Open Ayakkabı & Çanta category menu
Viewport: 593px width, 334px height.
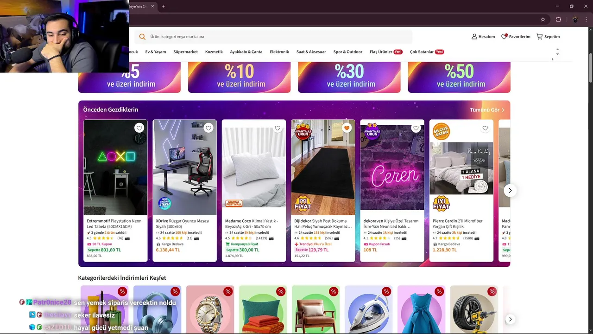(x=246, y=52)
